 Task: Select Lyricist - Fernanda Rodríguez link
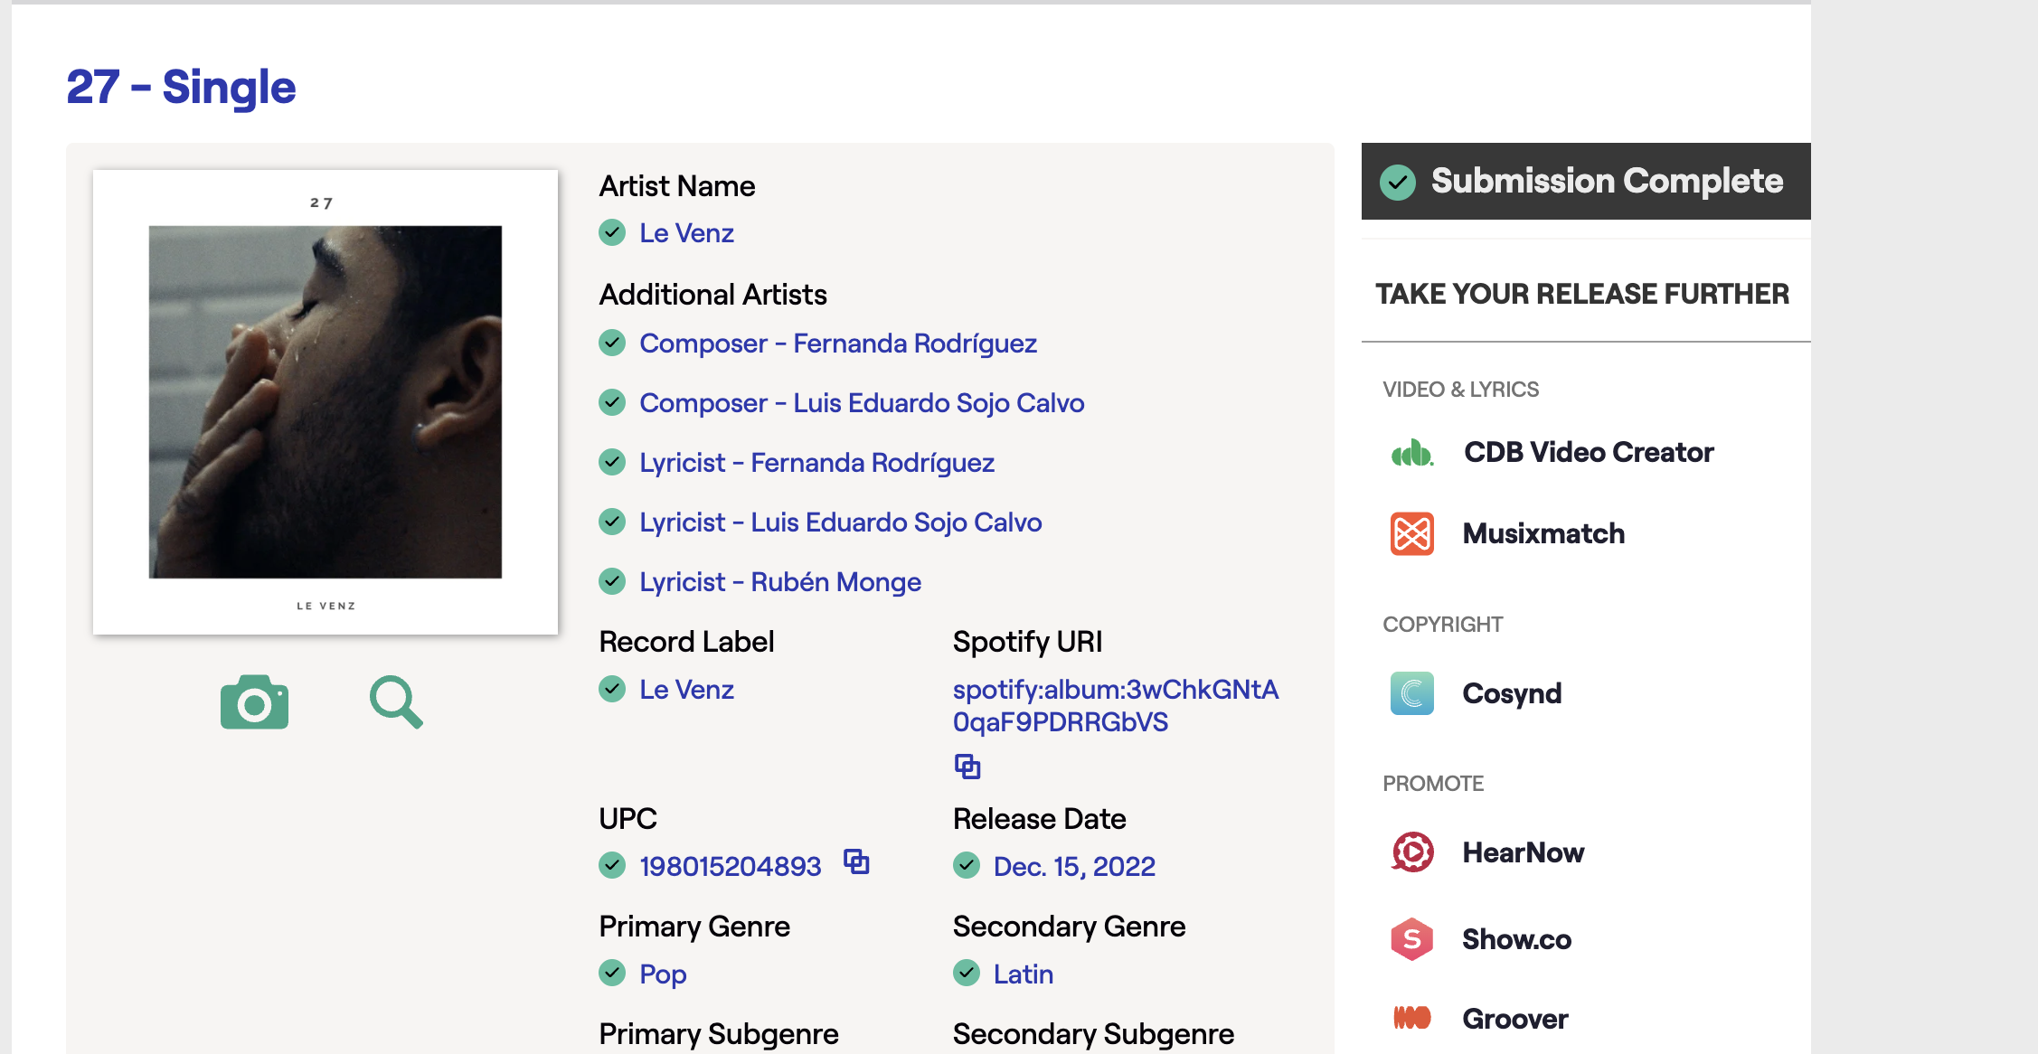816,463
